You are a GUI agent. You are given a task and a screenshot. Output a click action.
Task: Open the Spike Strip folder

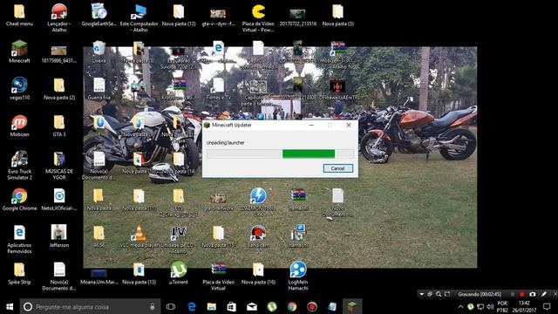point(19,273)
